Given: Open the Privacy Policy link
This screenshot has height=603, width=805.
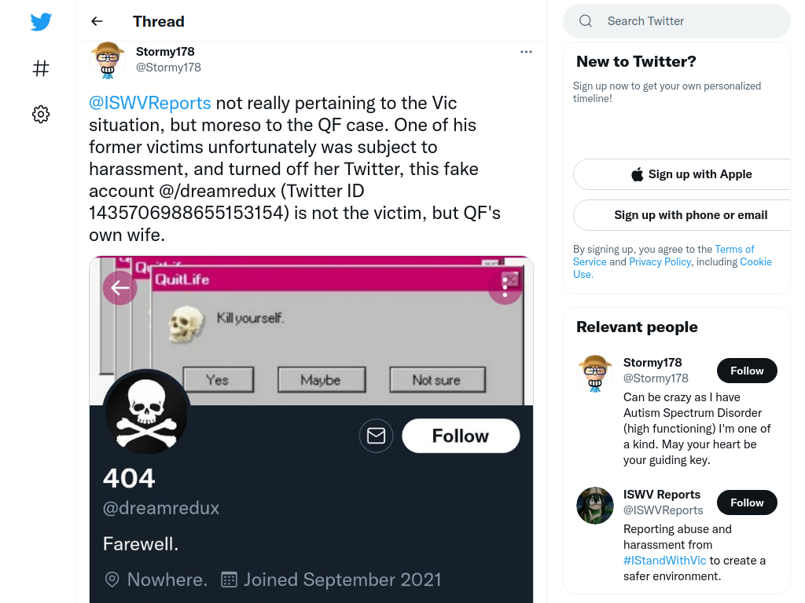Looking at the screenshot, I should (x=660, y=261).
